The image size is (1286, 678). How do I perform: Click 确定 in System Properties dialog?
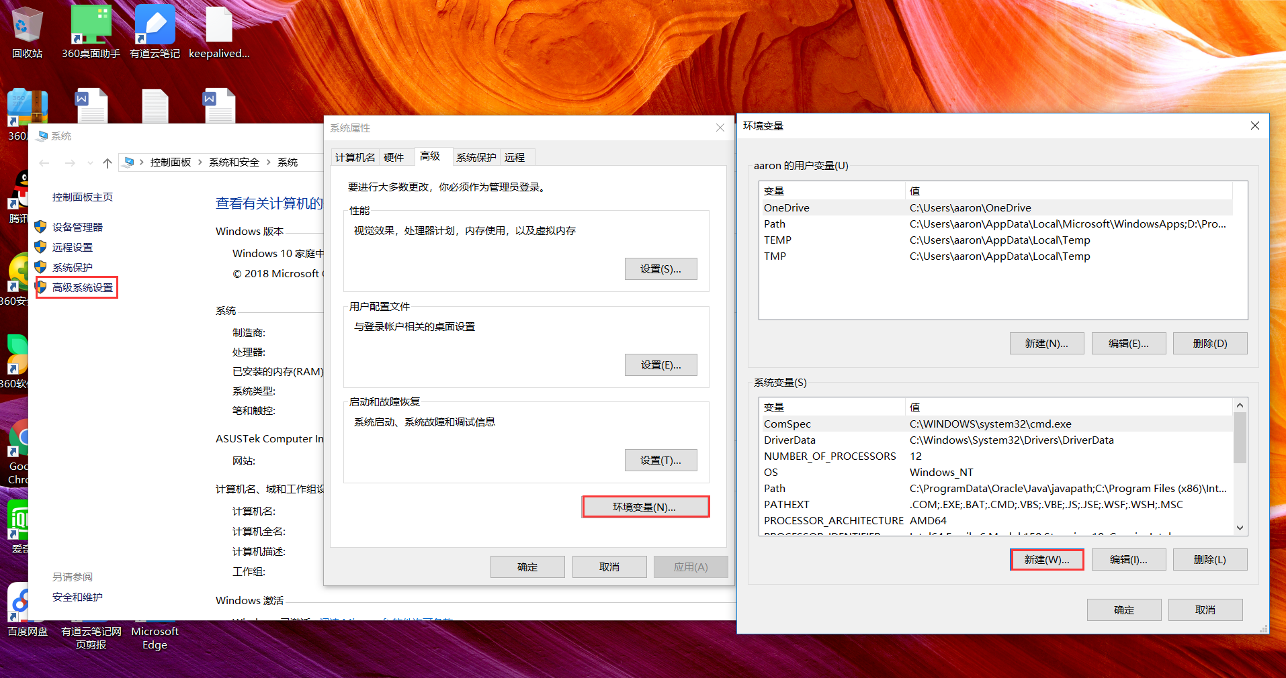[x=527, y=567]
